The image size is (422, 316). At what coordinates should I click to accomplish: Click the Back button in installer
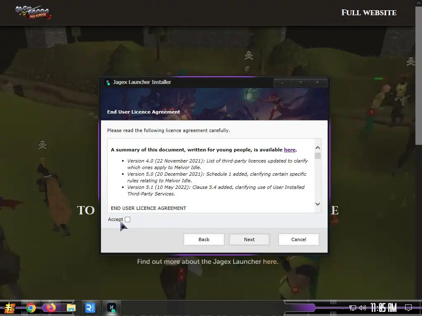[x=204, y=239]
